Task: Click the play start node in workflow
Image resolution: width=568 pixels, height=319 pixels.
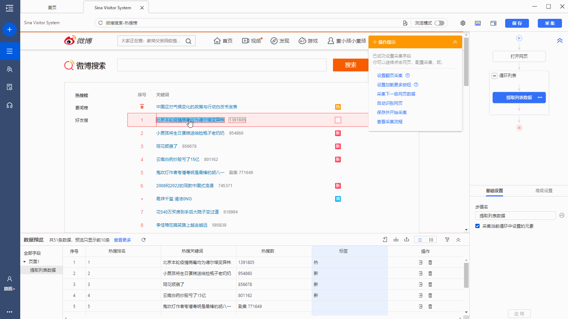Action: (x=519, y=38)
